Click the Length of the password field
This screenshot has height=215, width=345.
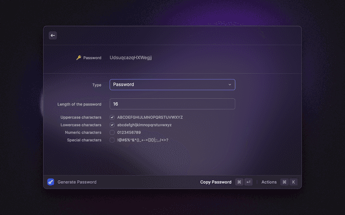pyautogui.click(x=172, y=104)
